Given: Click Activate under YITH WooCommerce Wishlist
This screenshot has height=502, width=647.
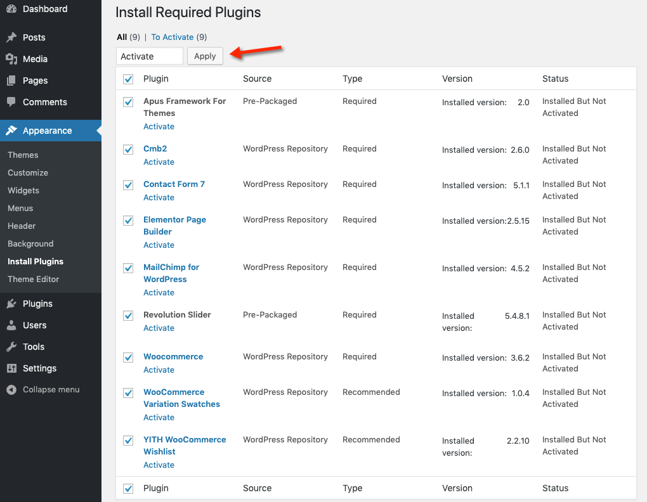Looking at the screenshot, I should (159, 465).
